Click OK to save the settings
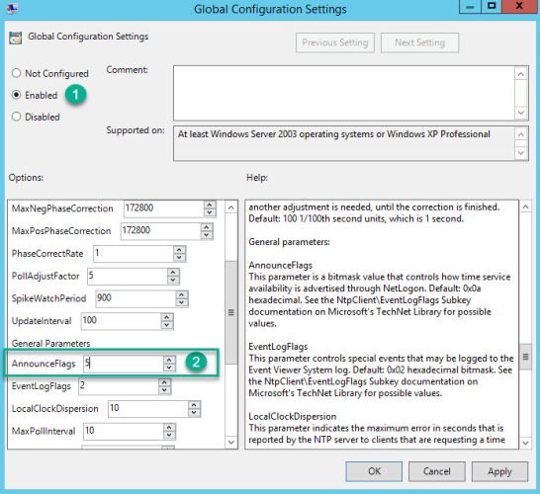The width and height of the screenshot is (540, 494). 374,471
